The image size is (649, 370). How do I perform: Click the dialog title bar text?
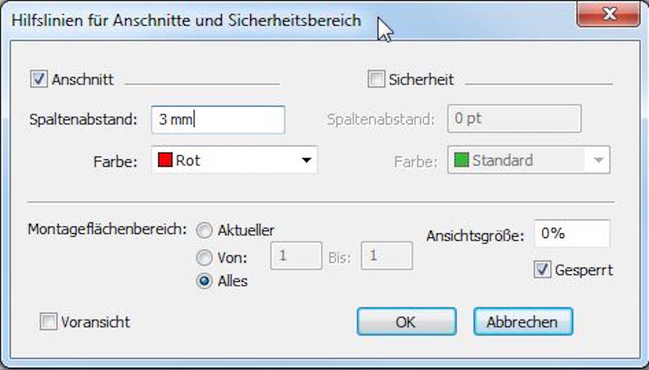(x=186, y=20)
